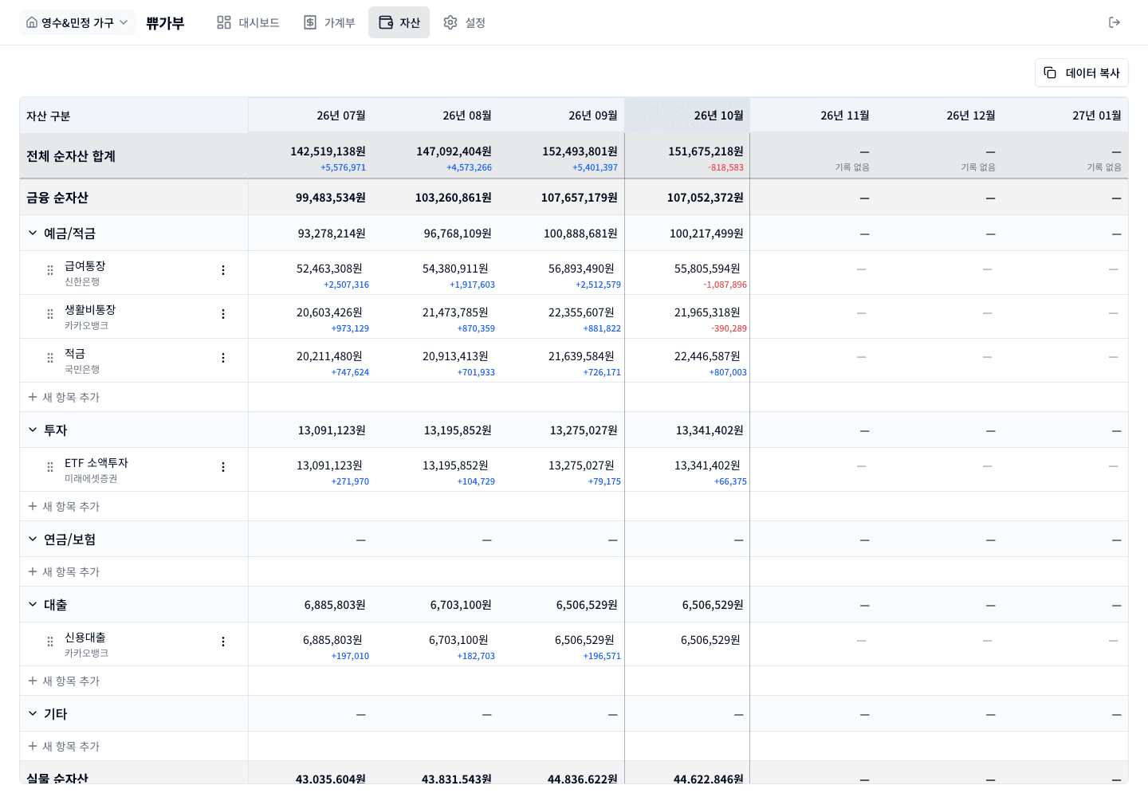Viewport: 1148px width, 797px height.
Task: Open the 설정 tab
Action: [x=465, y=22]
